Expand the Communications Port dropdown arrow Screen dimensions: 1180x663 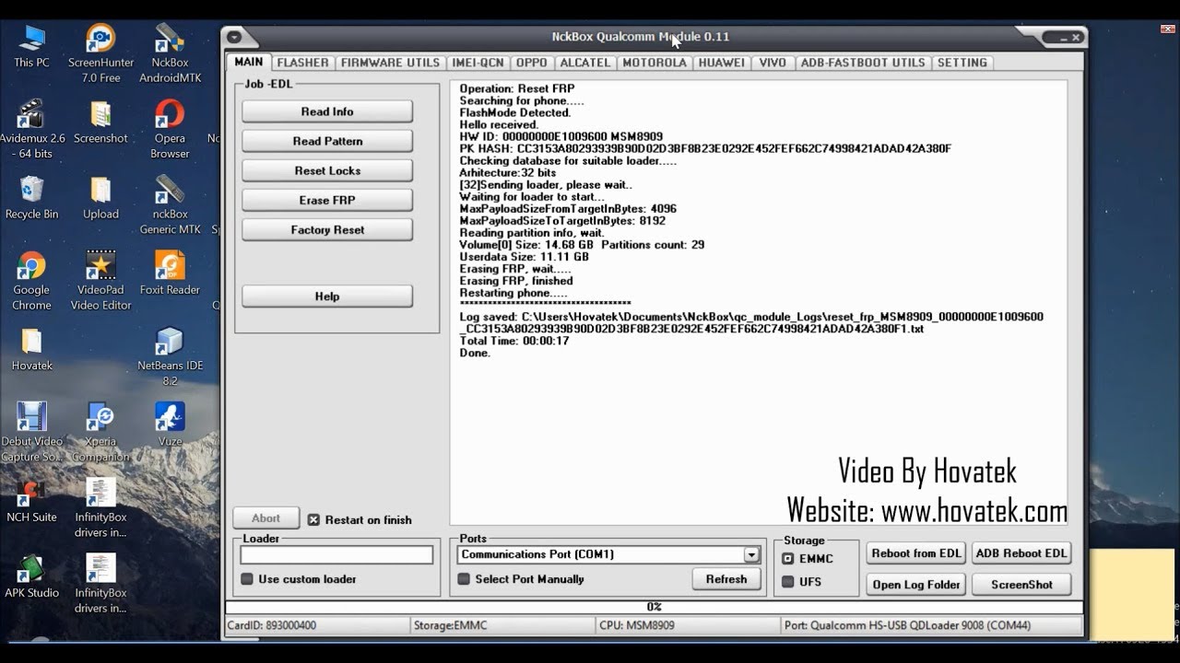pos(751,554)
